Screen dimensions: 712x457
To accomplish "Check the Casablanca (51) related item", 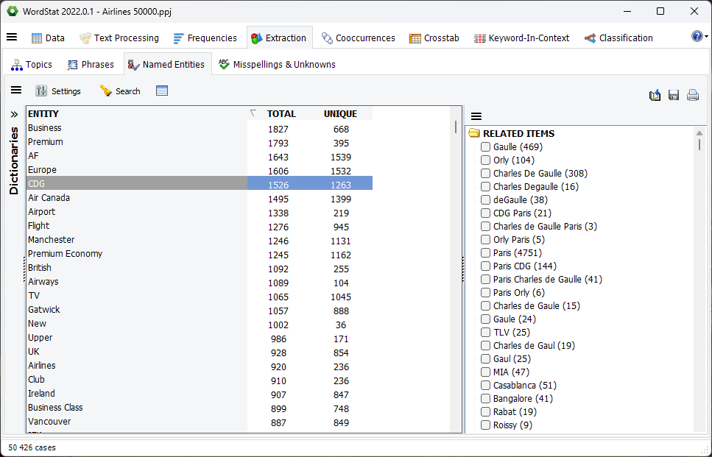I will pyautogui.click(x=484, y=385).
